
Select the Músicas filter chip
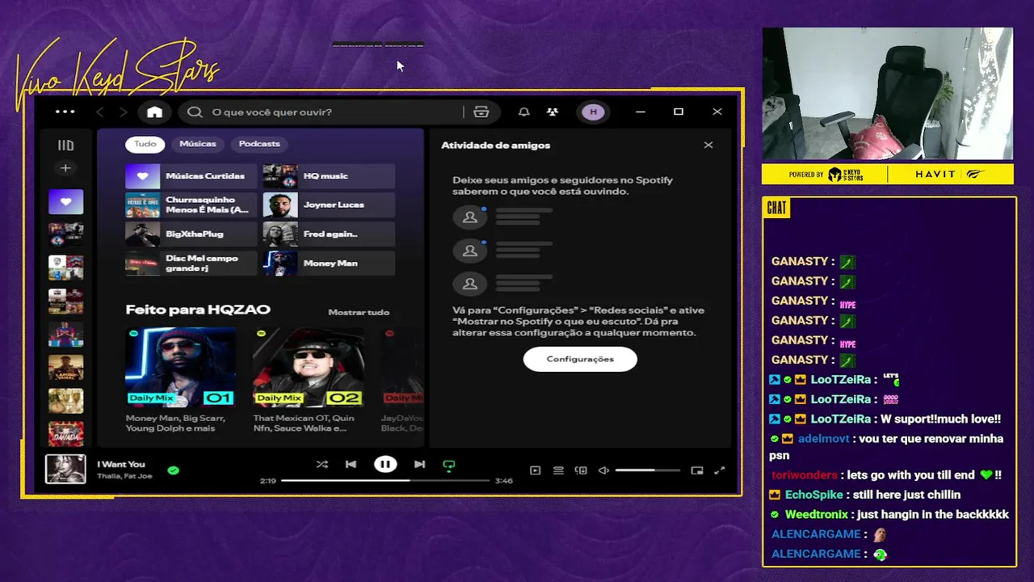point(198,144)
